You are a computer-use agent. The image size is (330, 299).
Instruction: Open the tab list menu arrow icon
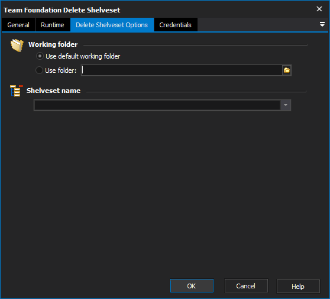pyautogui.click(x=322, y=24)
